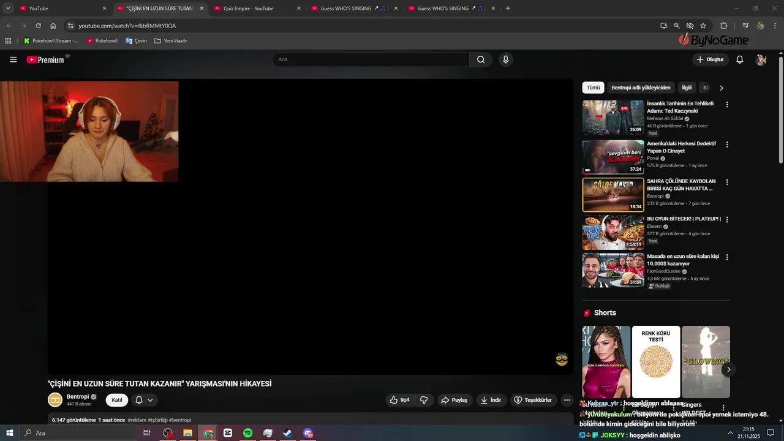Click the YouTube search input field
The image size is (784, 441).
coord(371,59)
